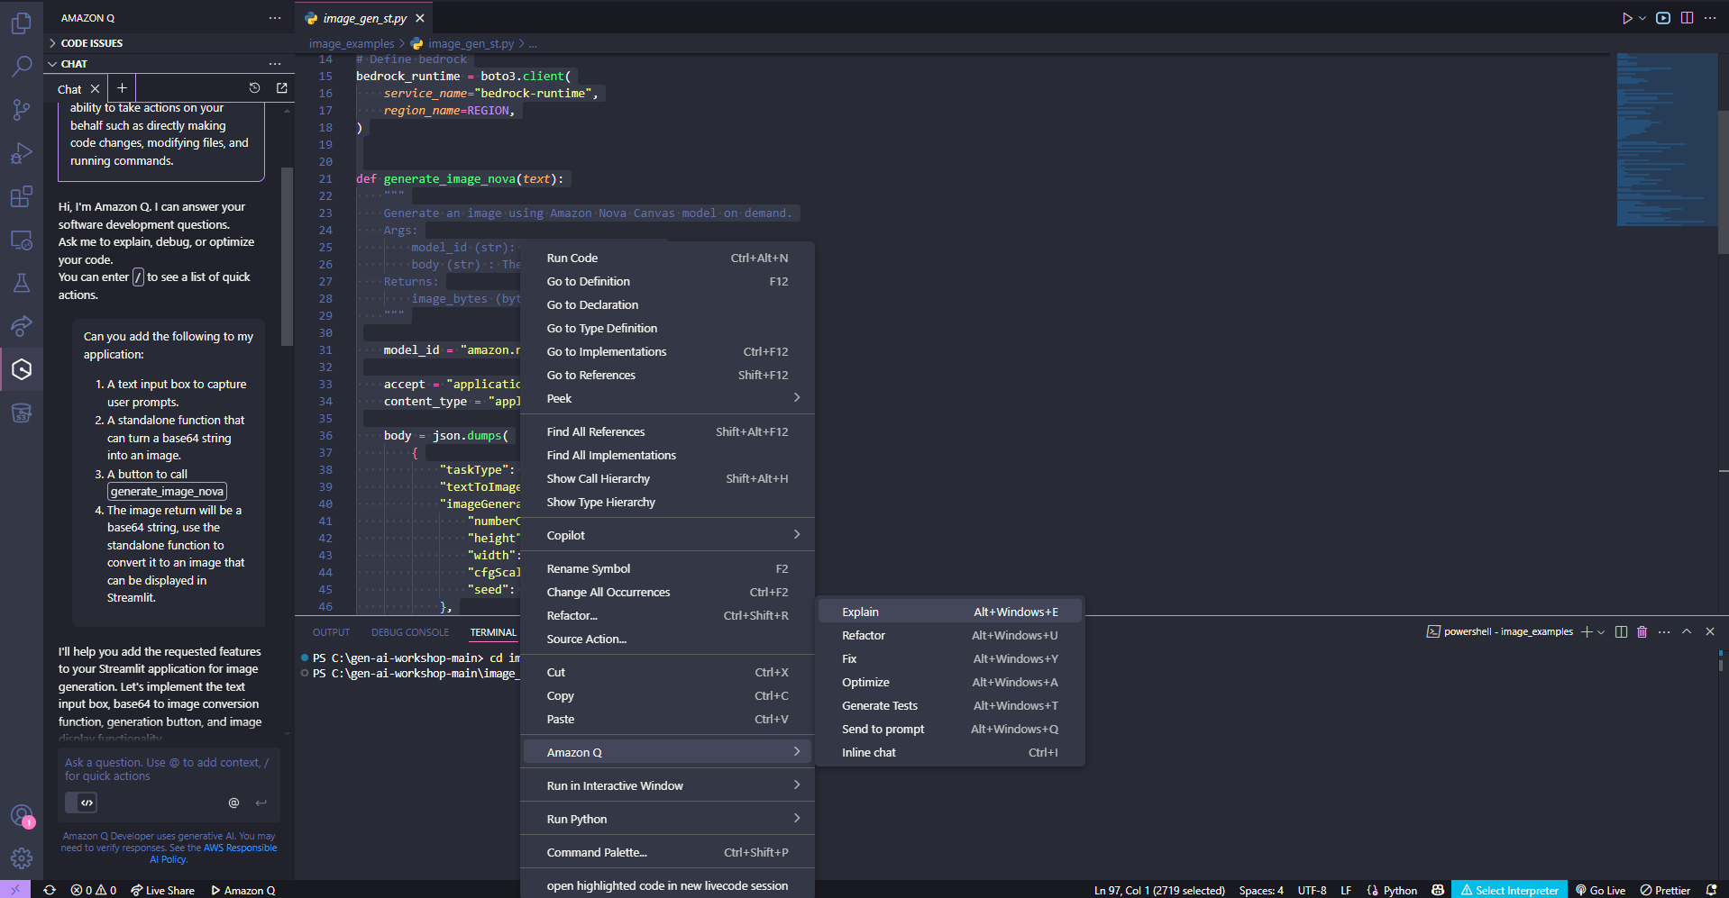Viewport: 1729px width, 898px height.
Task: Click Spaces: 4 indentation setting
Action: click(1260, 890)
